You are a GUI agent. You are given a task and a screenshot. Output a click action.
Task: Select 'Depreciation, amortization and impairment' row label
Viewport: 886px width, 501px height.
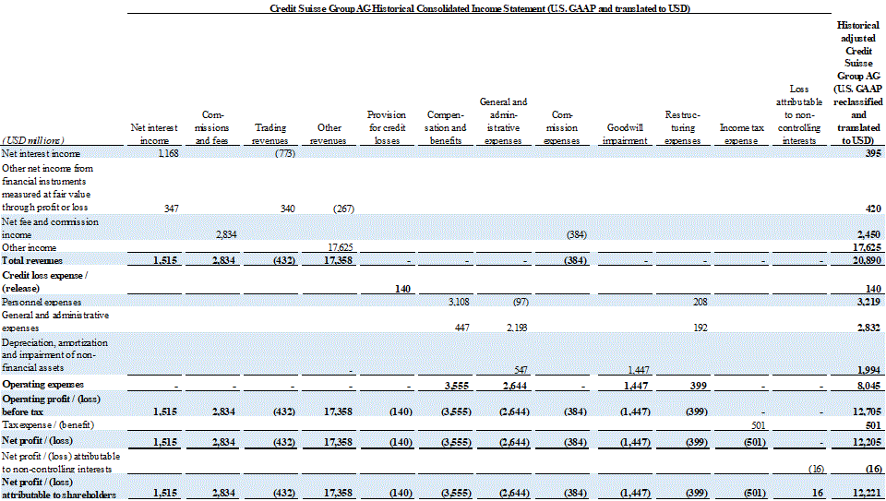54,354
